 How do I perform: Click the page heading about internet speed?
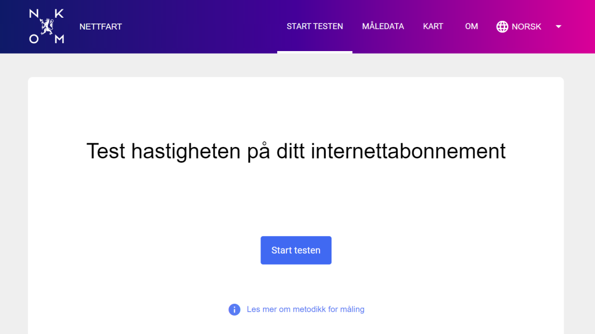pyautogui.click(x=296, y=151)
